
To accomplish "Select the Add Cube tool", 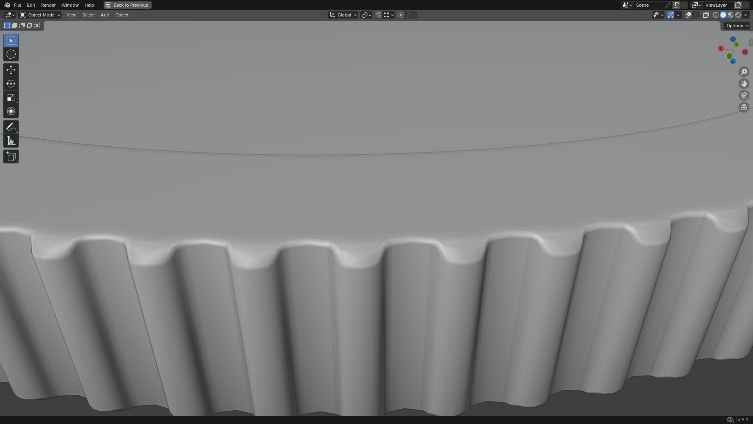I will pos(11,157).
